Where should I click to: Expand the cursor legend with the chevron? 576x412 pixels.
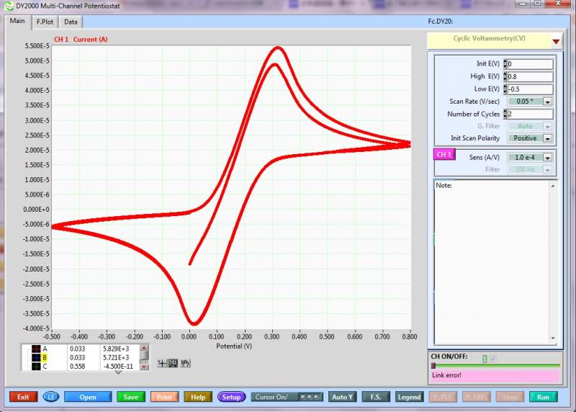[118, 372]
